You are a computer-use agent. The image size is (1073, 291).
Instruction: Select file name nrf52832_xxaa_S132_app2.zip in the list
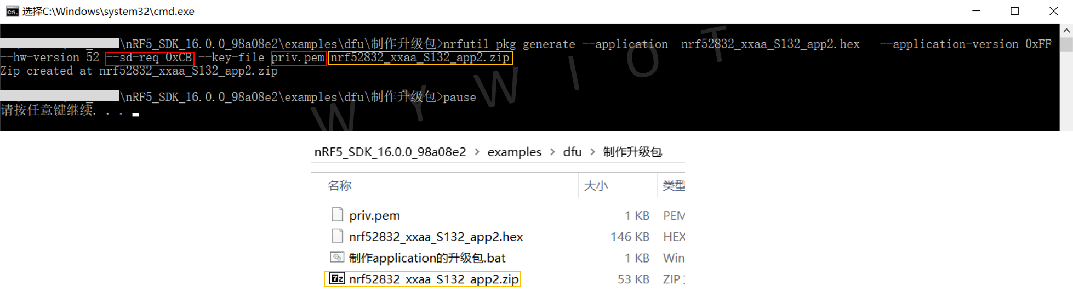[x=433, y=279]
